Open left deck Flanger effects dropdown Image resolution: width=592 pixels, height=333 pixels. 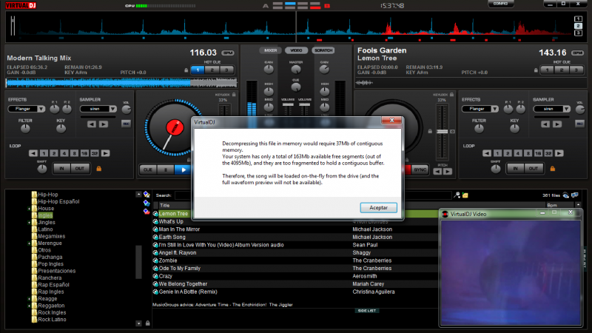click(x=41, y=109)
